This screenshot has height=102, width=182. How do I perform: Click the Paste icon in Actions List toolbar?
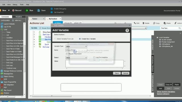pyautogui.click(x=165, y=23)
